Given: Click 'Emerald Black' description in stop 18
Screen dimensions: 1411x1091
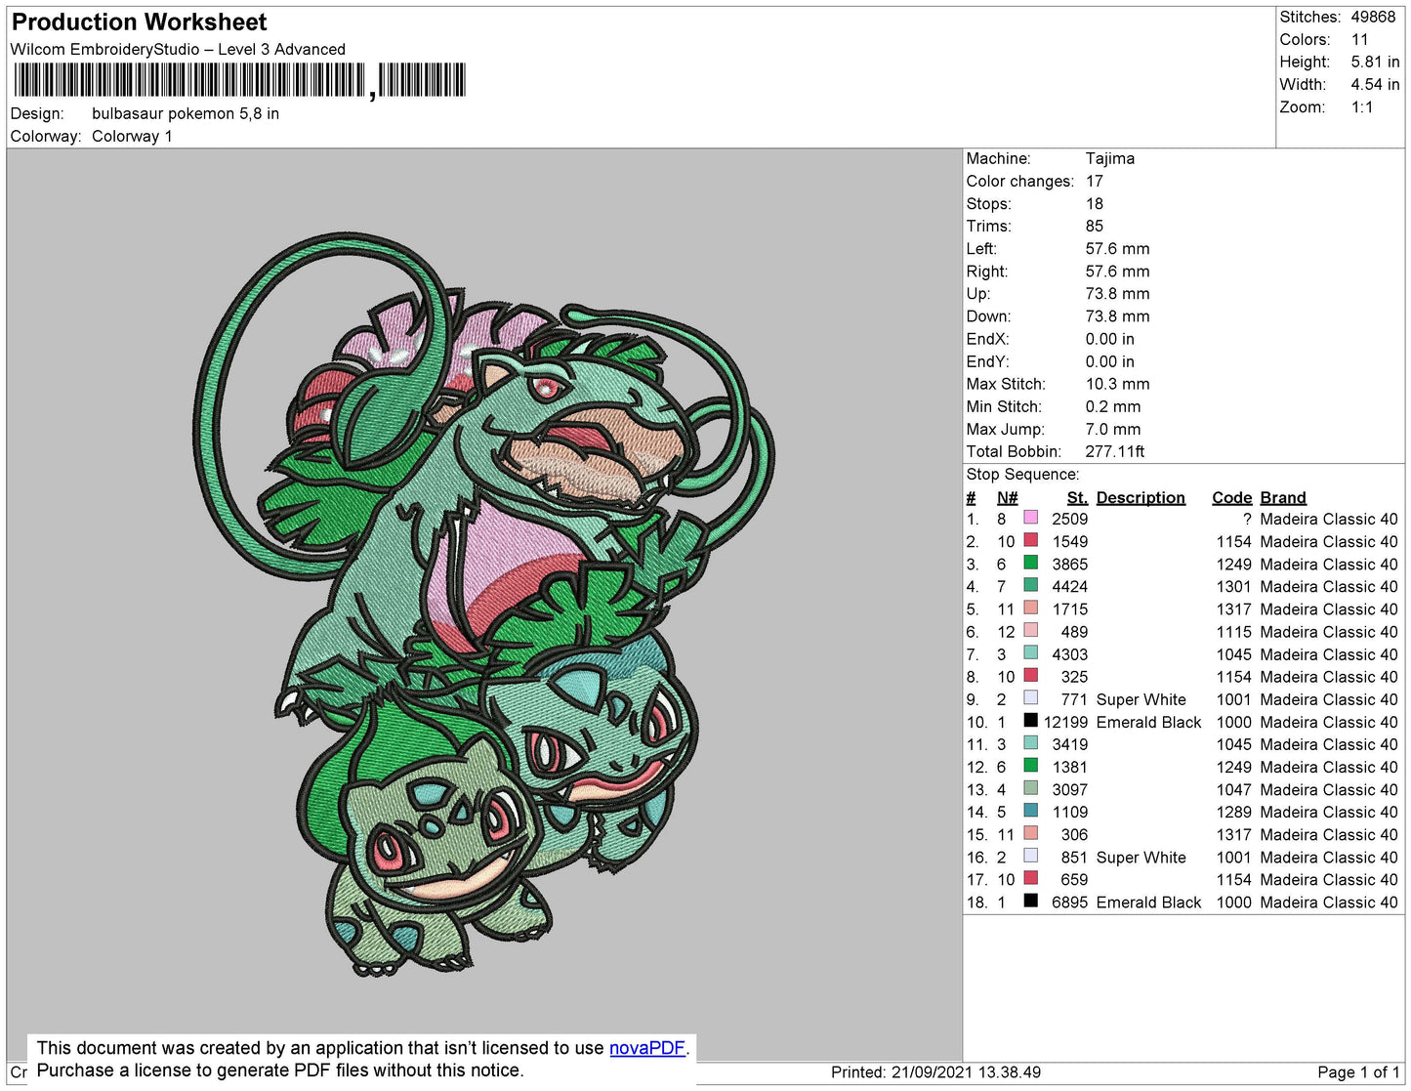Looking at the screenshot, I should pyautogui.click(x=1148, y=902).
